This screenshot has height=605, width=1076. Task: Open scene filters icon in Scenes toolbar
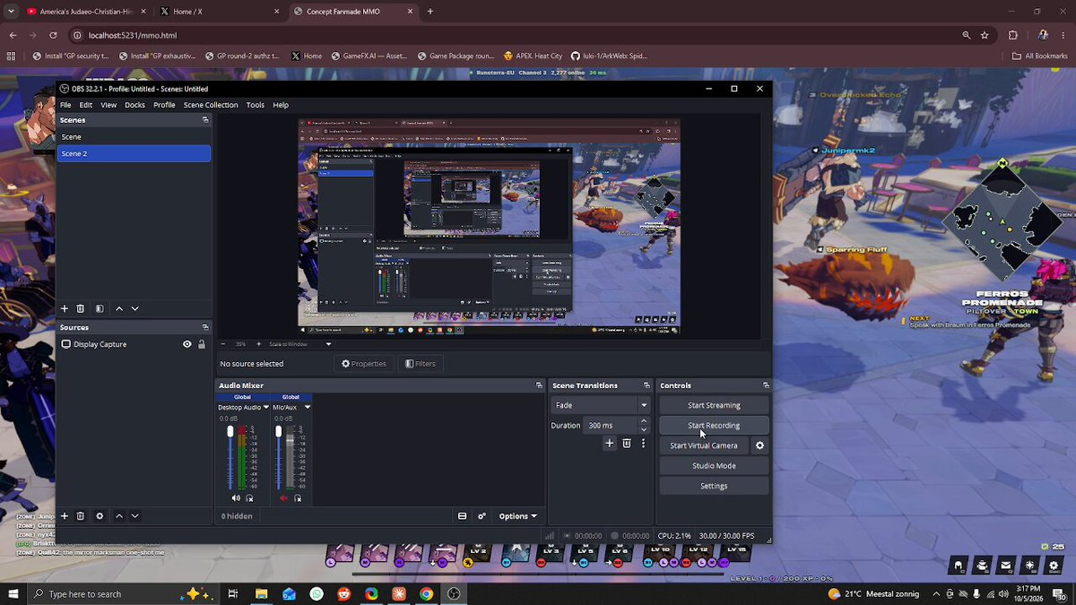click(x=100, y=308)
